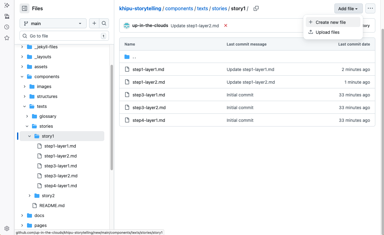384x235 pixels.
Task: Click the plus icon beside the branch selector
Action: click(x=94, y=23)
